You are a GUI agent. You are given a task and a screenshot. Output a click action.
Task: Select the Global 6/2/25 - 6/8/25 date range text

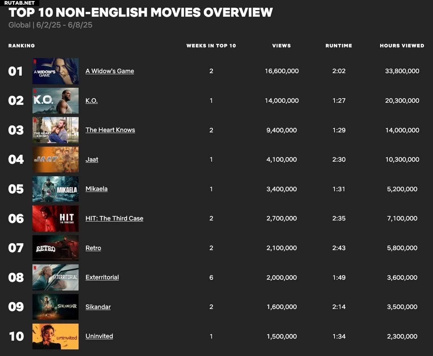(x=50, y=25)
